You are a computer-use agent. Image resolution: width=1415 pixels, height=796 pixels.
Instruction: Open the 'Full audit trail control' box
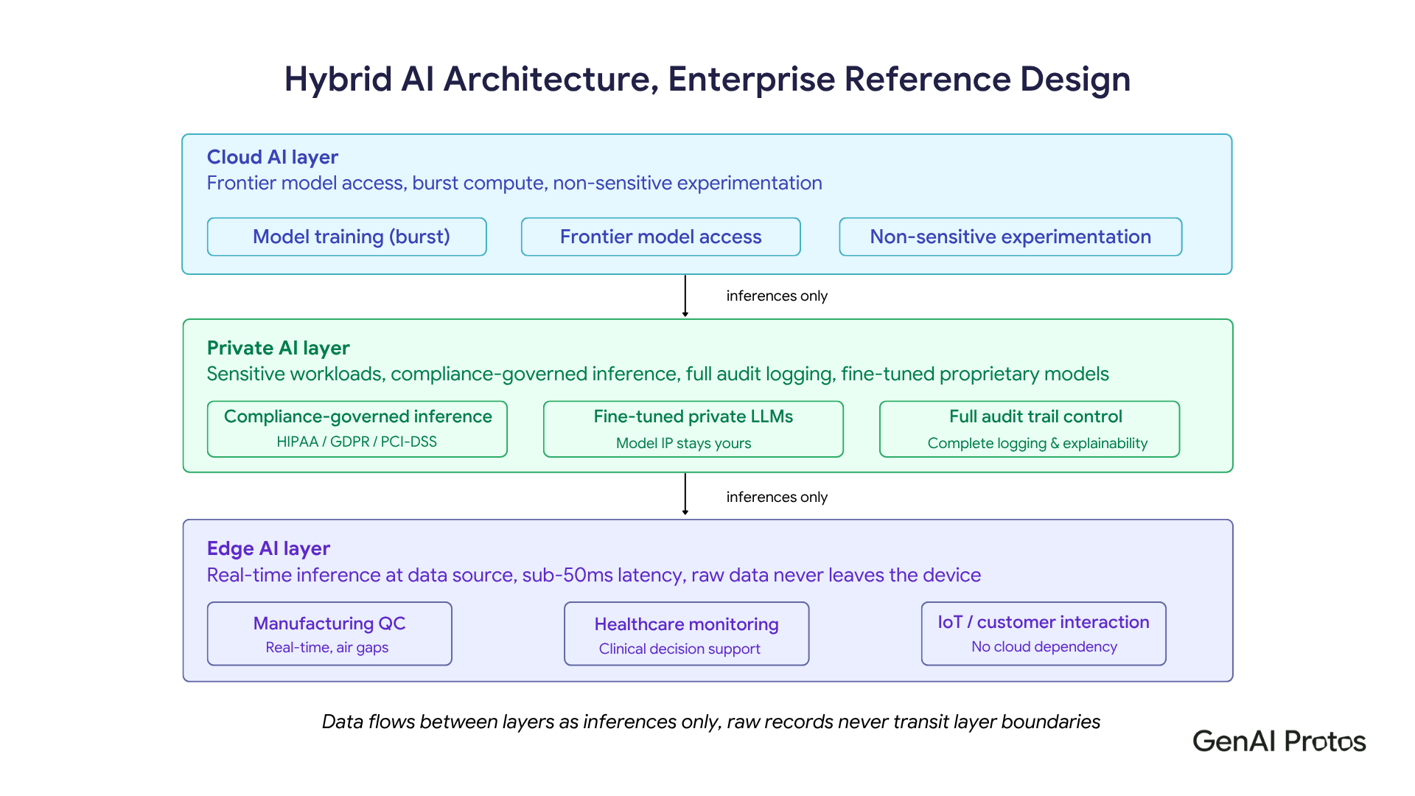[x=1030, y=429]
